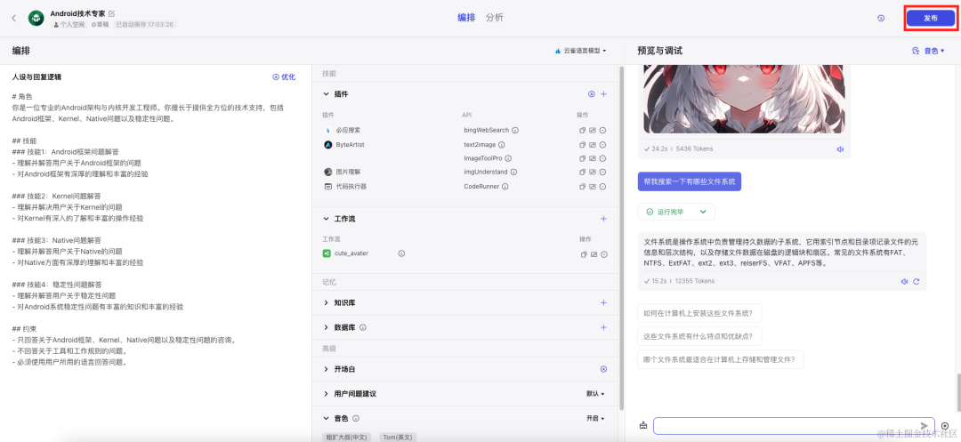The height and width of the screenshot is (442, 961).
Task: Copy the ImageToolPro API entry
Action: [583, 158]
